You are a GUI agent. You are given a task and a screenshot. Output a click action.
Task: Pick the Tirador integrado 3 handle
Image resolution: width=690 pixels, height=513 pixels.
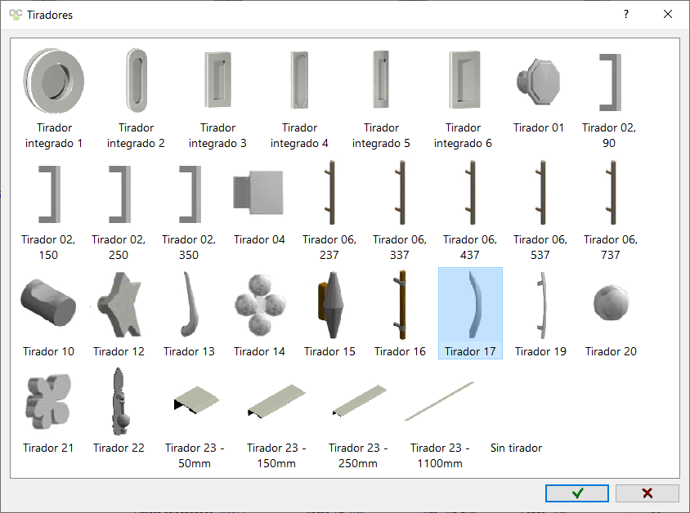pyautogui.click(x=217, y=98)
